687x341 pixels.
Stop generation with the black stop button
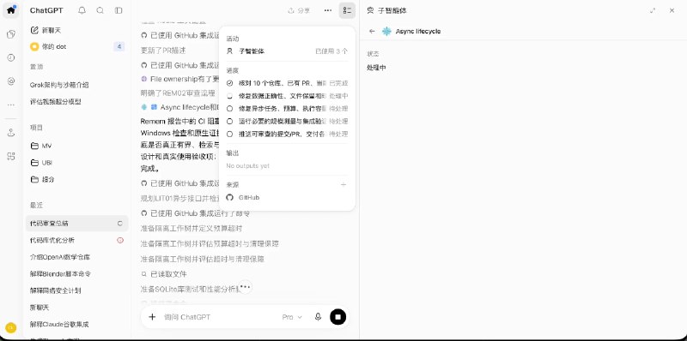tap(337, 317)
